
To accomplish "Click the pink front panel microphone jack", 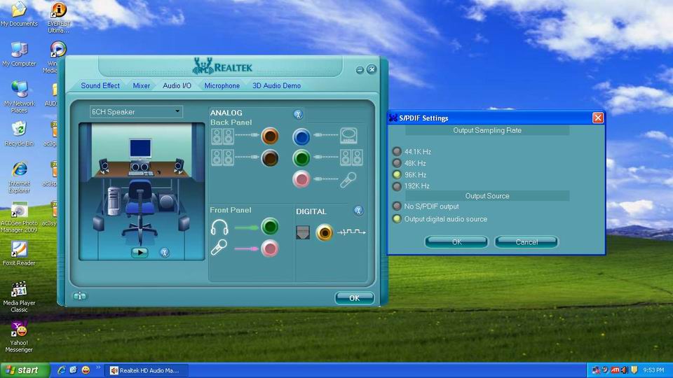I will [x=269, y=248].
